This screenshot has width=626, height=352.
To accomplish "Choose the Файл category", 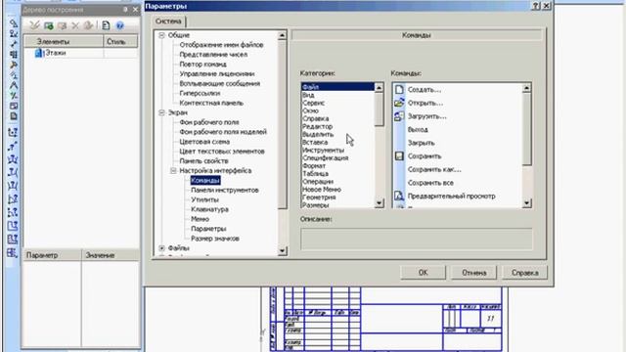I will point(337,87).
